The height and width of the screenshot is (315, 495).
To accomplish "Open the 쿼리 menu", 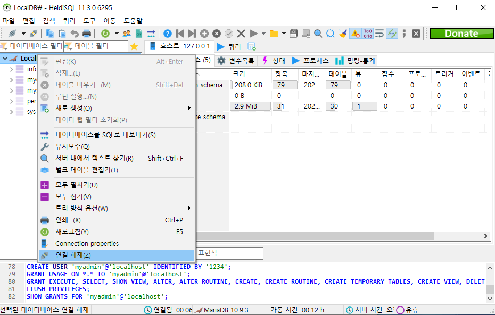I will 69,21.
